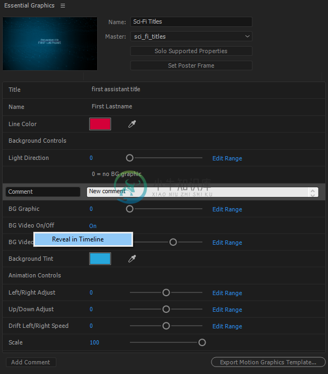The image size is (328, 374).
Task: Click Set Poster Frame button
Action: (x=191, y=65)
